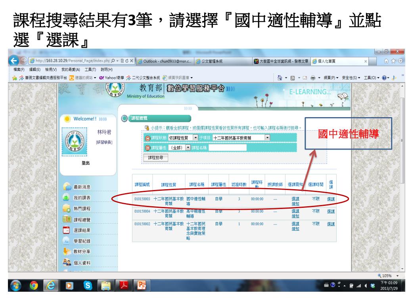
Task: Open 學習紀錄 in the sidebar
Action: click(82, 241)
